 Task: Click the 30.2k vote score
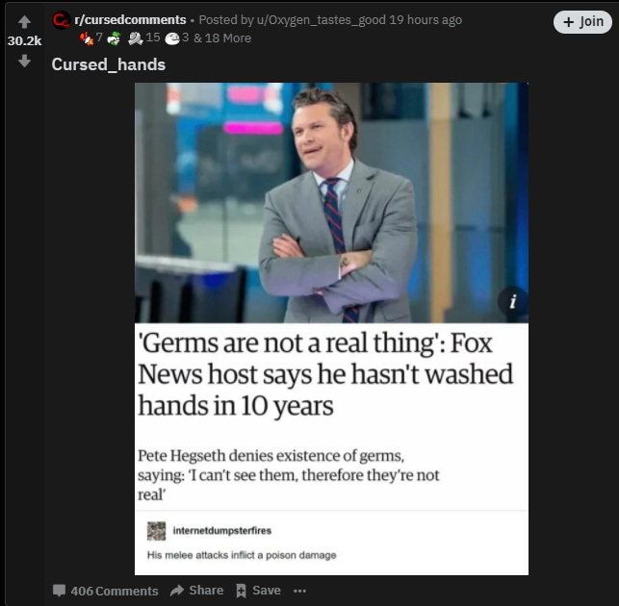pos(24,40)
